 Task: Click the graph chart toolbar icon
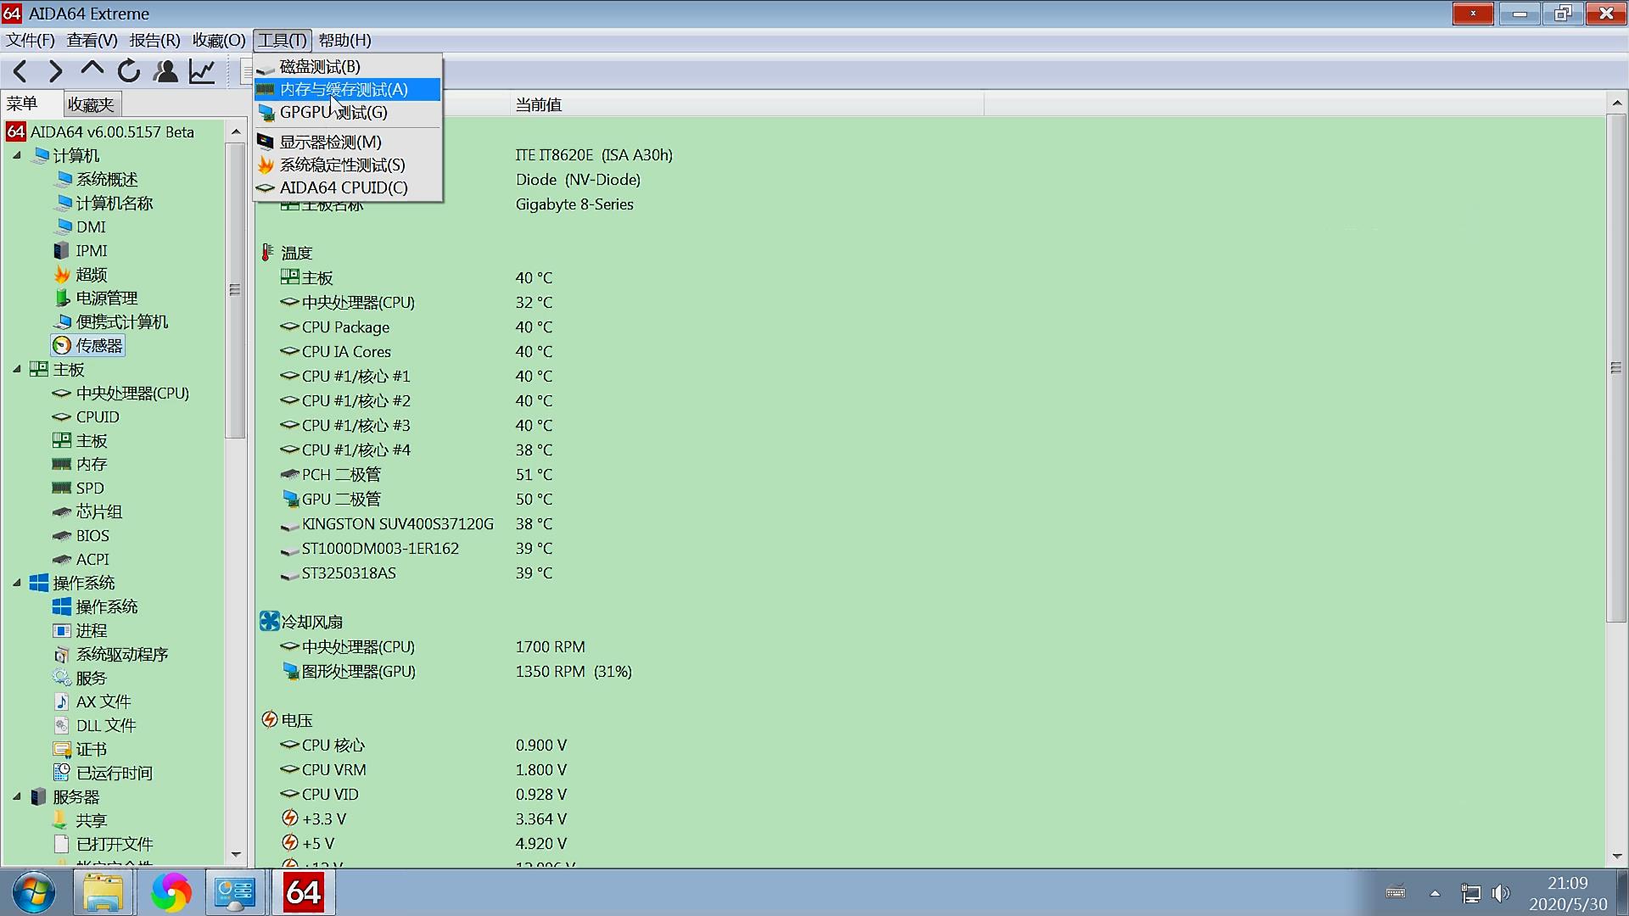pyautogui.click(x=202, y=72)
